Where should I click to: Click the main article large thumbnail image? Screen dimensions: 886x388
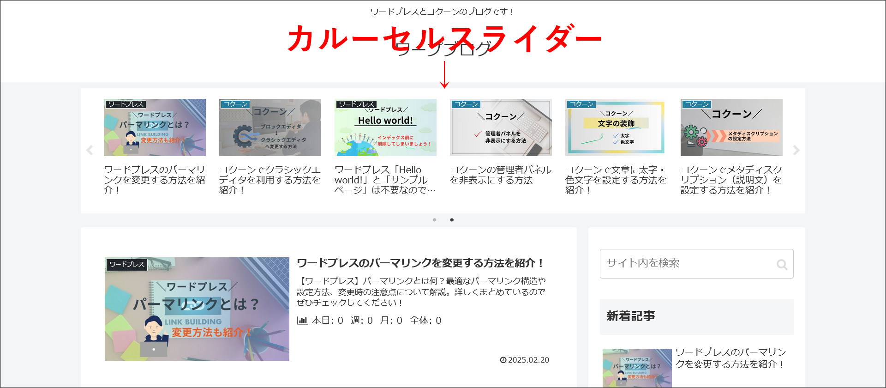197,309
